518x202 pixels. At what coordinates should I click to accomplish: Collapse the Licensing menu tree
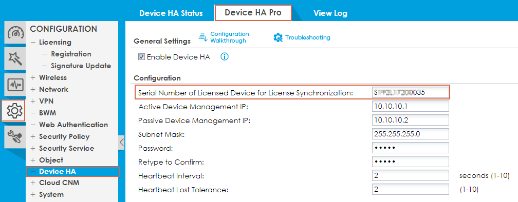(33, 43)
